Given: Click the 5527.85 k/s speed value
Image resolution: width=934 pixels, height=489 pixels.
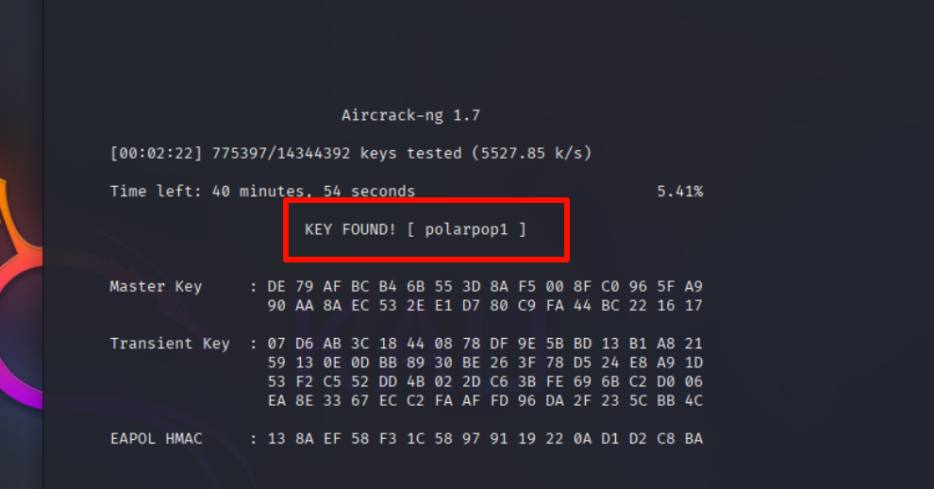Looking at the screenshot, I should pyautogui.click(x=531, y=153).
